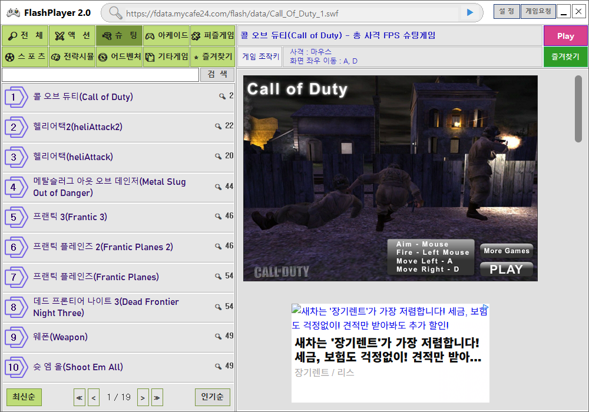Image resolution: width=589 pixels, height=412 pixels.
Task: Click the Call of Duty game preview image
Action: (391, 178)
